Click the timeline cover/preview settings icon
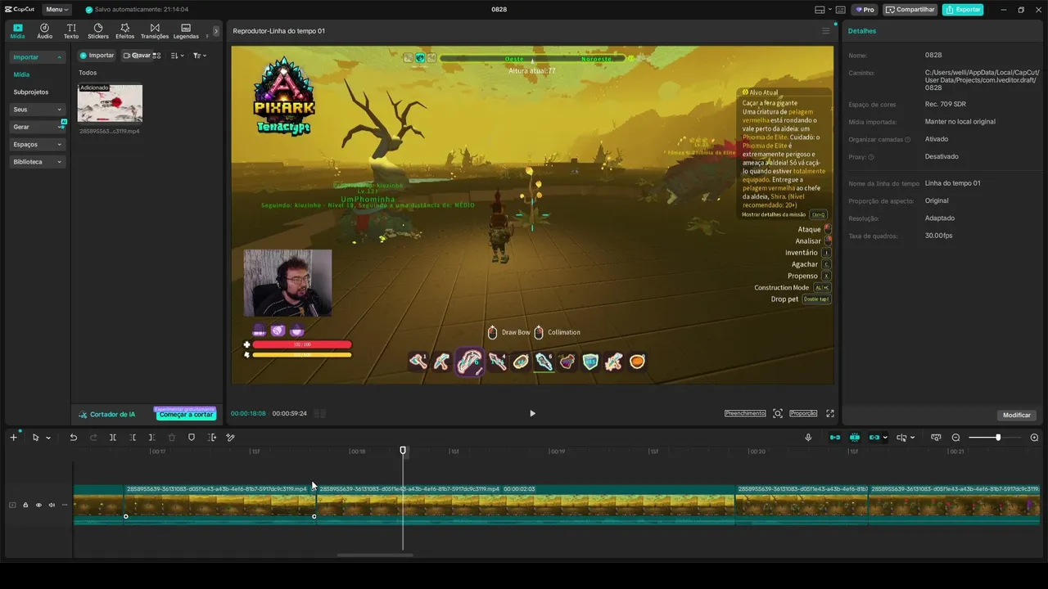Image resolution: width=1048 pixels, height=589 pixels. pos(936,438)
